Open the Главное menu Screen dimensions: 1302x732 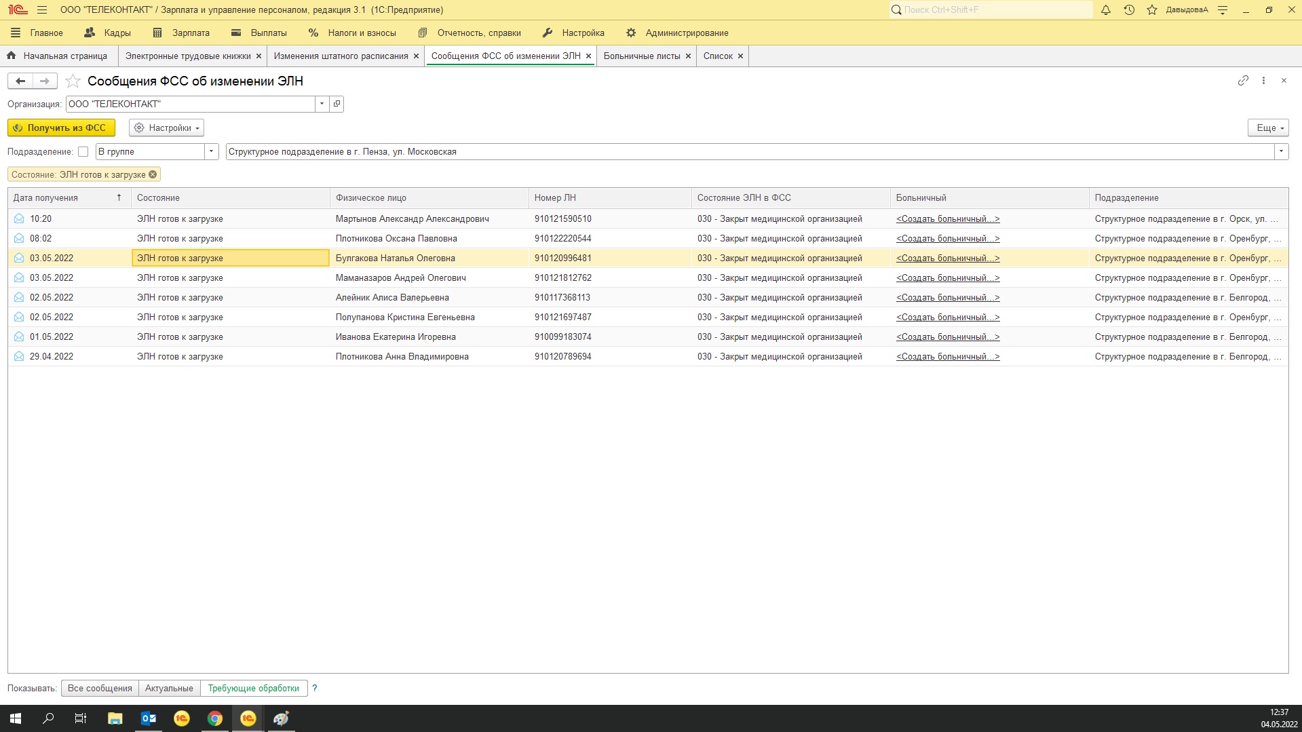(x=37, y=33)
